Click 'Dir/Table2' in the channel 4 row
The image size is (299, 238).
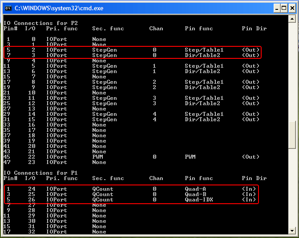tap(202, 119)
